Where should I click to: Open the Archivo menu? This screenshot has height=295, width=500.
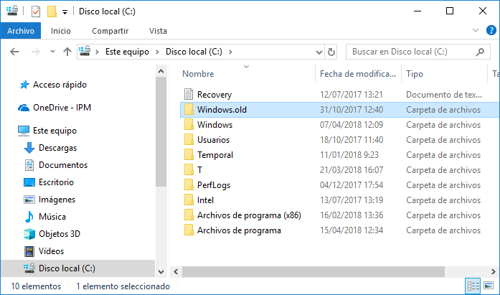pyautogui.click(x=21, y=31)
